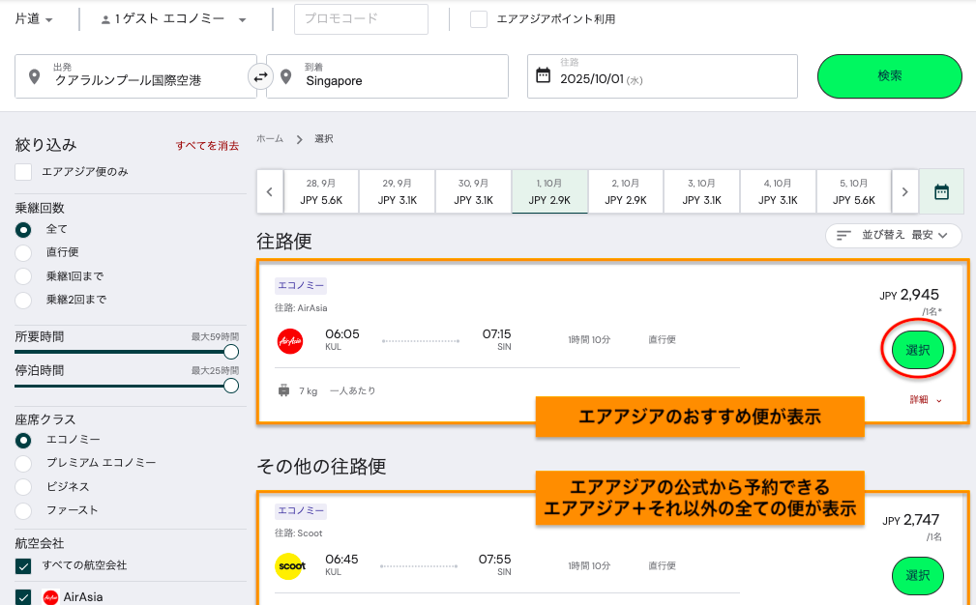
Task: Click the Scoot logo on 06:45 flight
Action: (x=290, y=565)
